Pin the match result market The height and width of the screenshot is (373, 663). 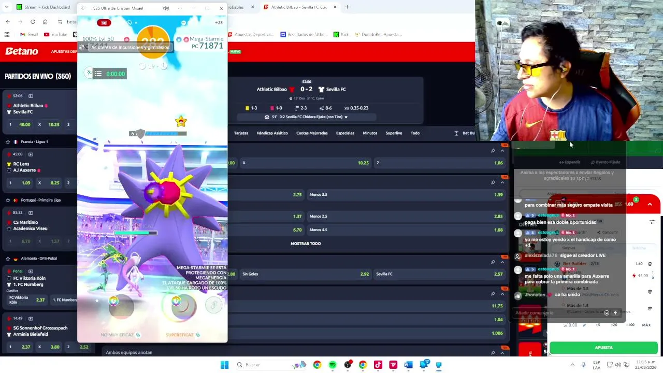pos(493,151)
